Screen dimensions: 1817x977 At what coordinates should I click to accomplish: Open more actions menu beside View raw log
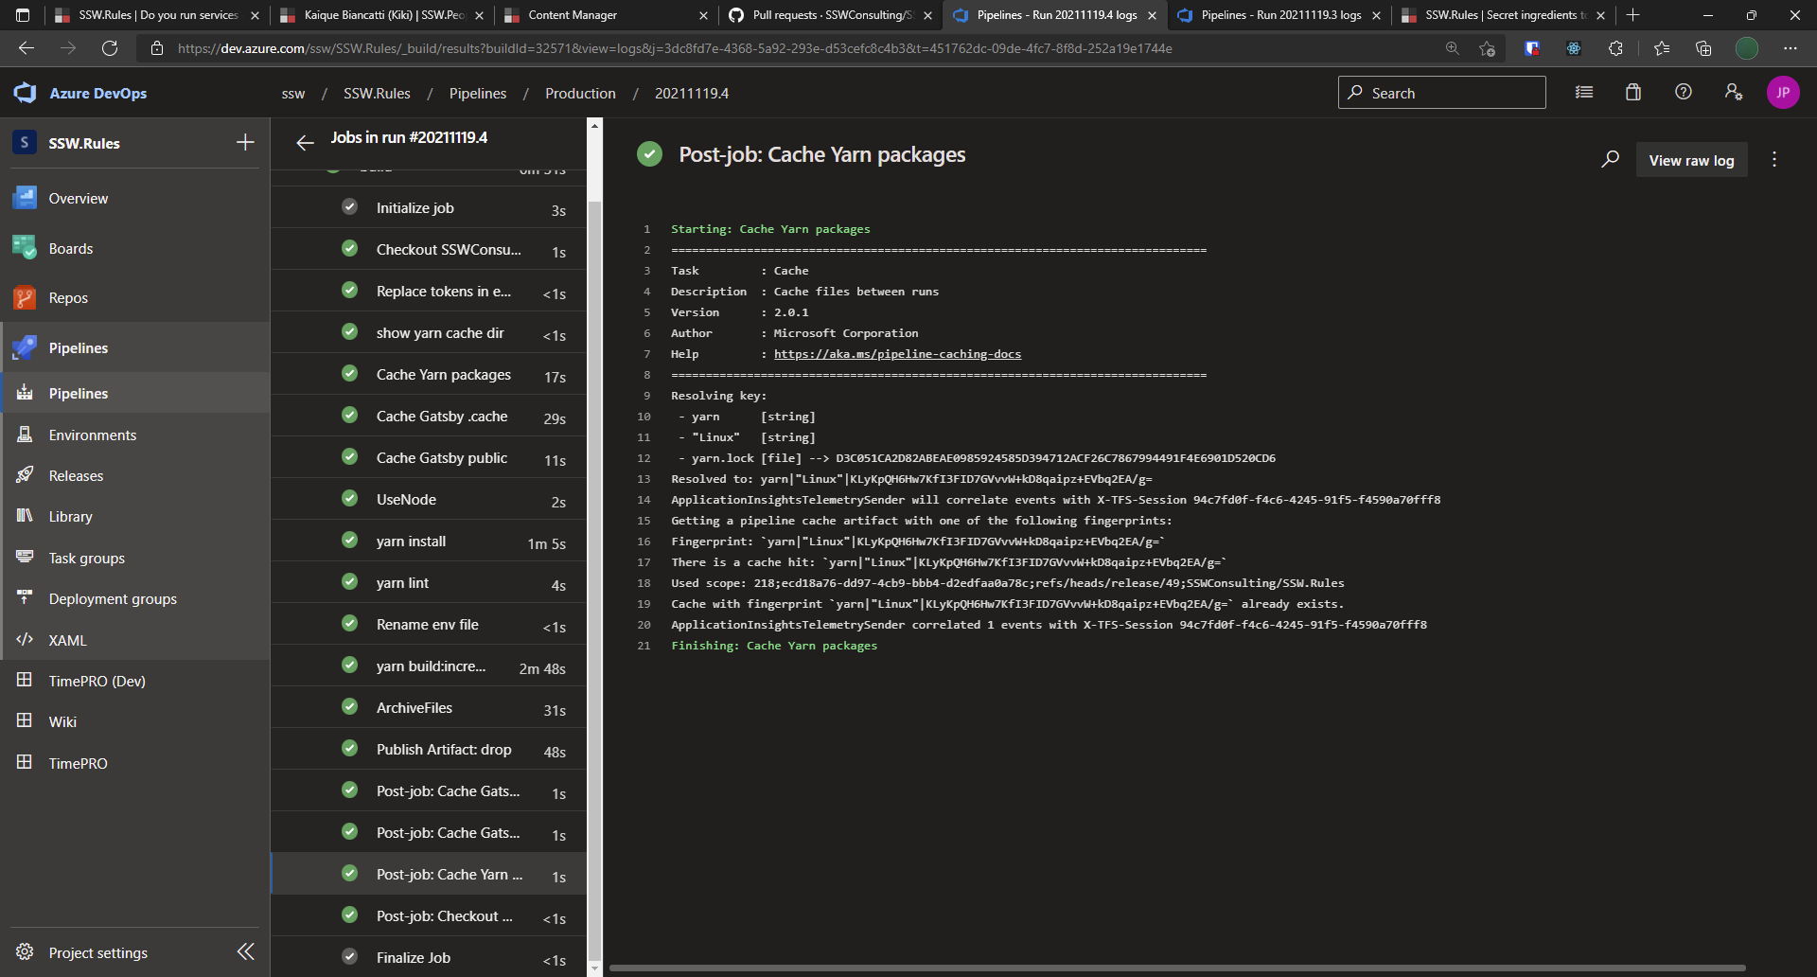(1774, 159)
